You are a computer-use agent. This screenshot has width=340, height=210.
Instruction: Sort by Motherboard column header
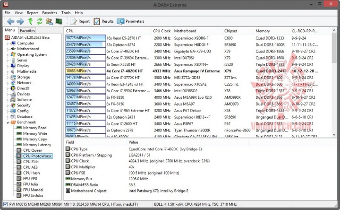tap(197, 31)
